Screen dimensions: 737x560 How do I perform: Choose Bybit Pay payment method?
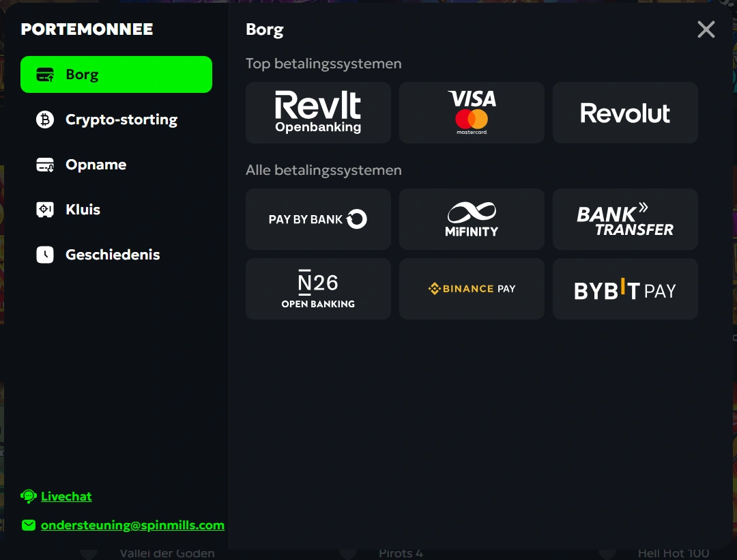[625, 289]
